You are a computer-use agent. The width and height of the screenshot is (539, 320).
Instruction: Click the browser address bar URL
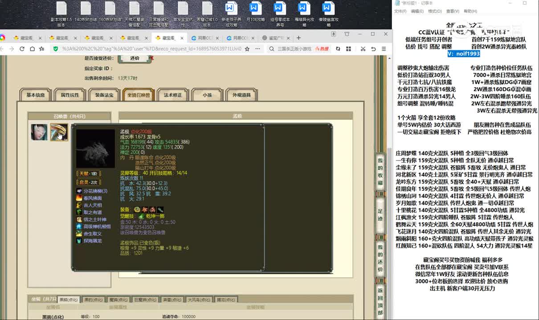151,49
